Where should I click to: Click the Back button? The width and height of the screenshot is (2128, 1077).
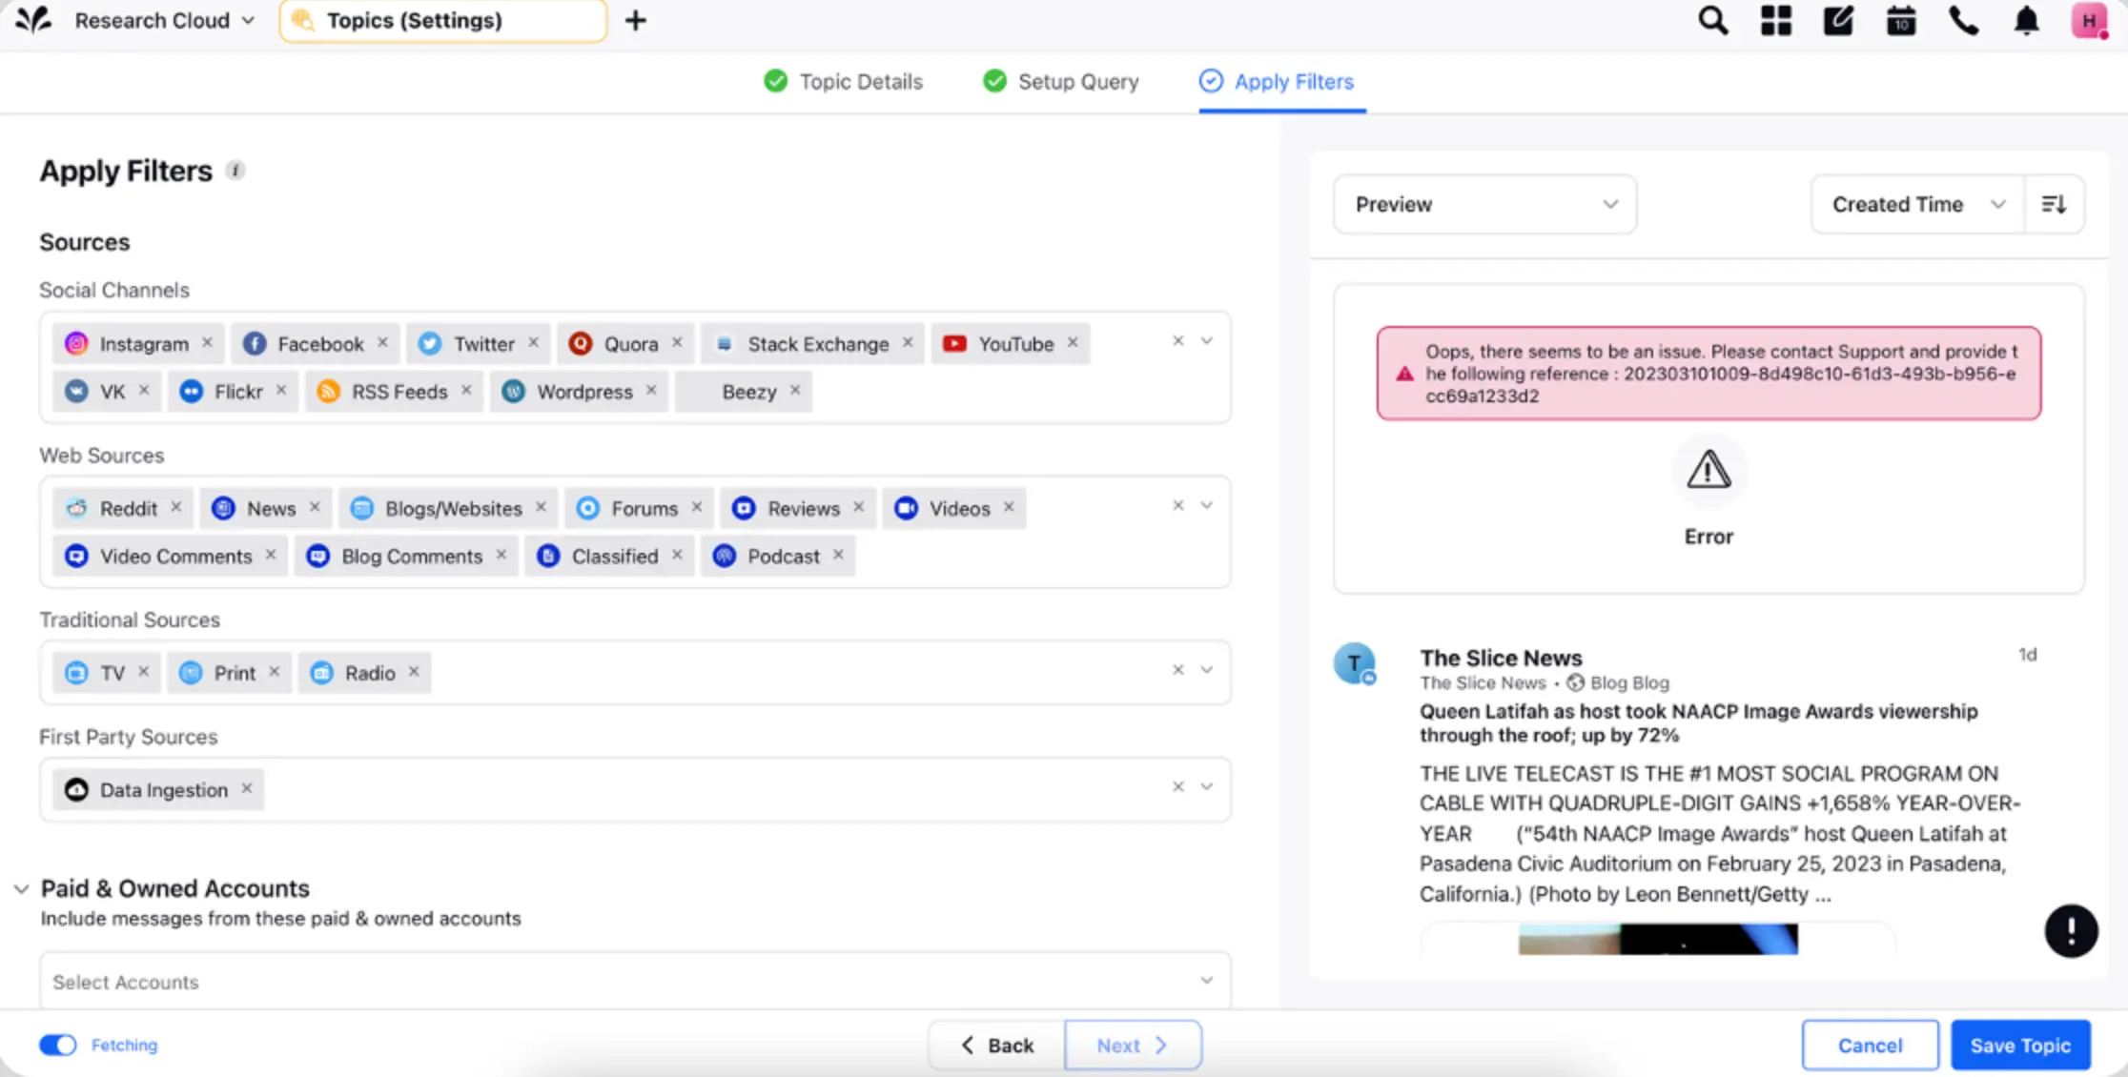[x=996, y=1046]
